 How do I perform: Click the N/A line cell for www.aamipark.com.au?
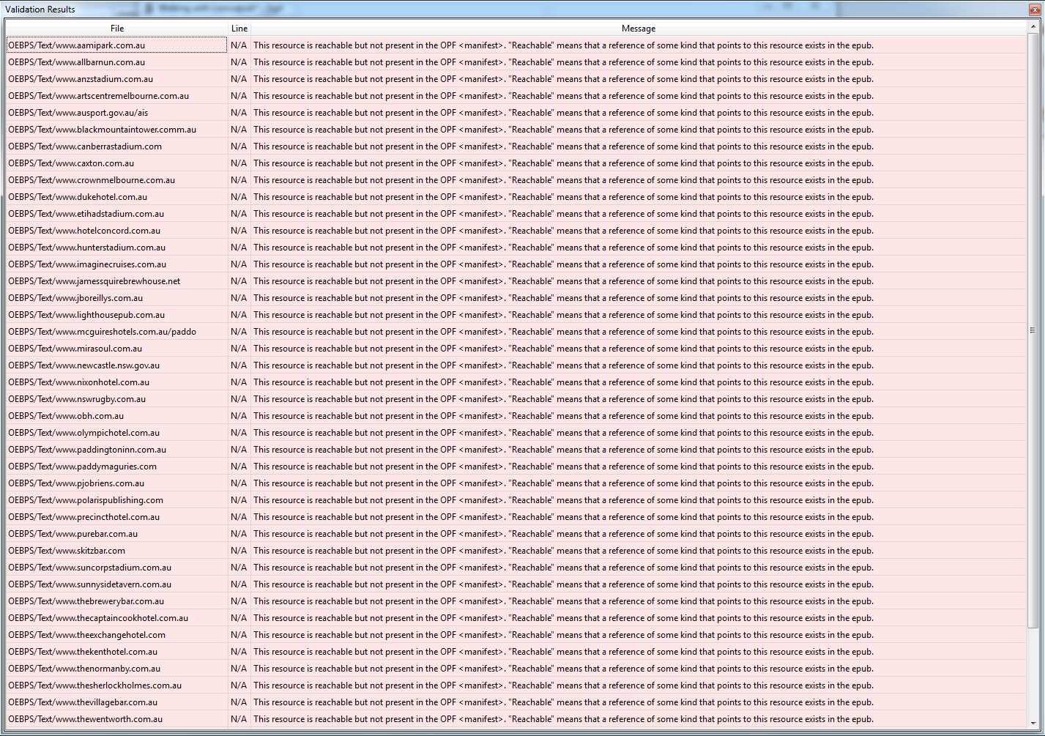(239, 45)
